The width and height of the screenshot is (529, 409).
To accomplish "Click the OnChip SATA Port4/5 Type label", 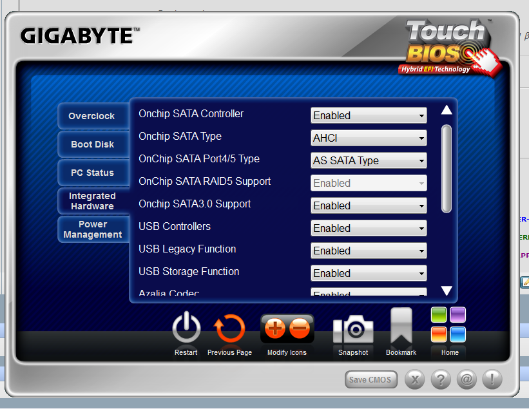I will (x=199, y=159).
